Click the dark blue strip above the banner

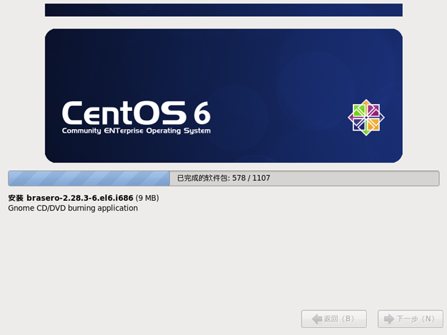pos(223,10)
